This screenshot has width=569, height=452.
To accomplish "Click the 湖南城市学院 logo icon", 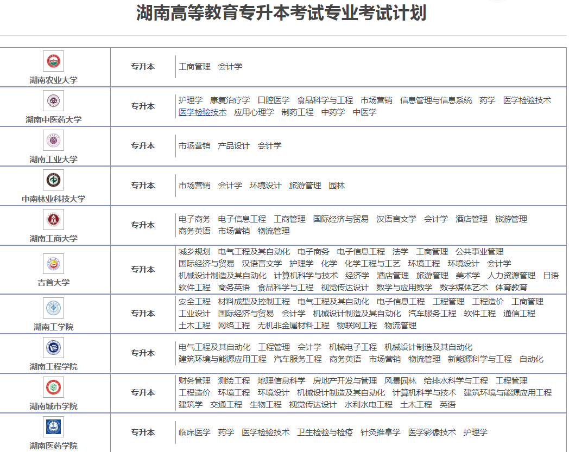I will click(53, 387).
